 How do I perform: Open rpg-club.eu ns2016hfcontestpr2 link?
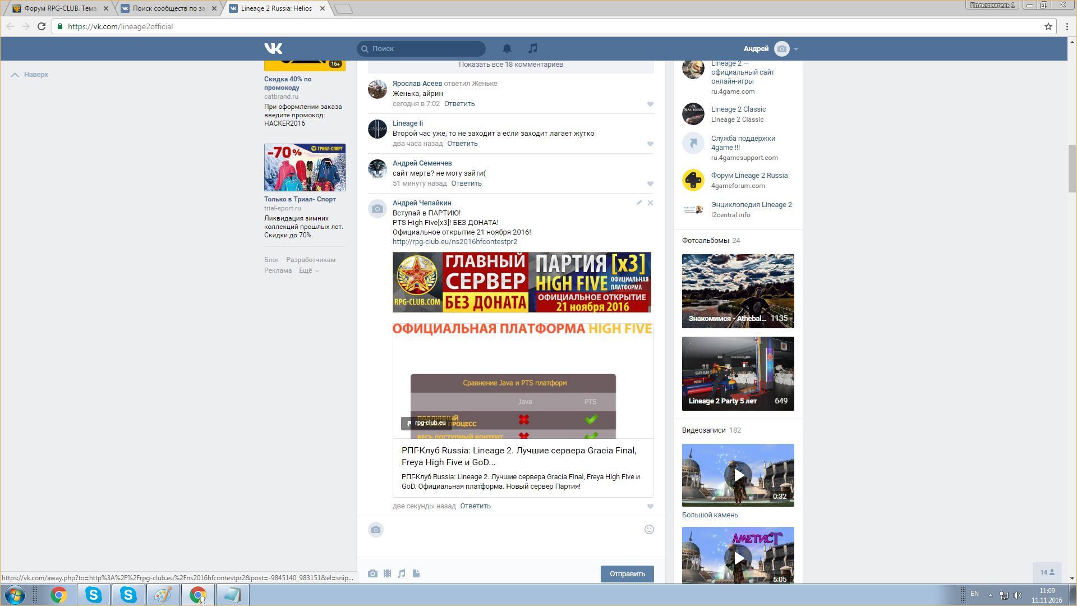pyautogui.click(x=455, y=242)
